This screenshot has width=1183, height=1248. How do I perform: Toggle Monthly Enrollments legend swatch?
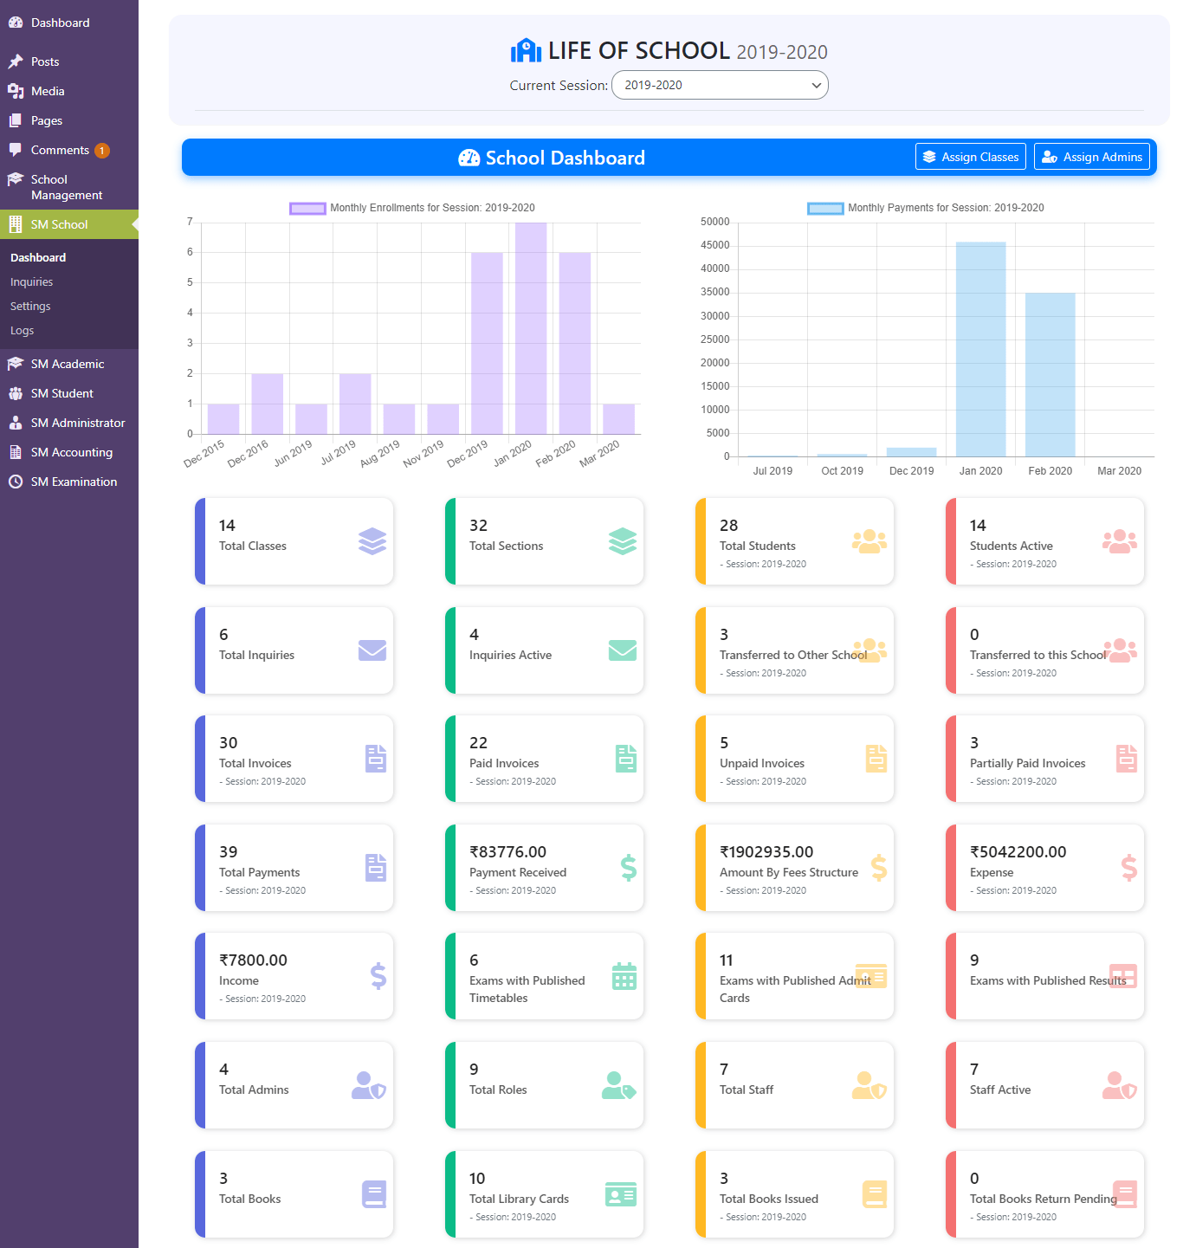pyautogui.click(x=307, y=208)
